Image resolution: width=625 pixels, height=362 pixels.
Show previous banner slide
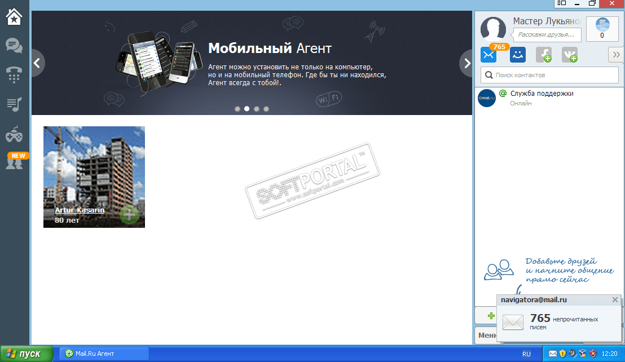tap(37, 63)
